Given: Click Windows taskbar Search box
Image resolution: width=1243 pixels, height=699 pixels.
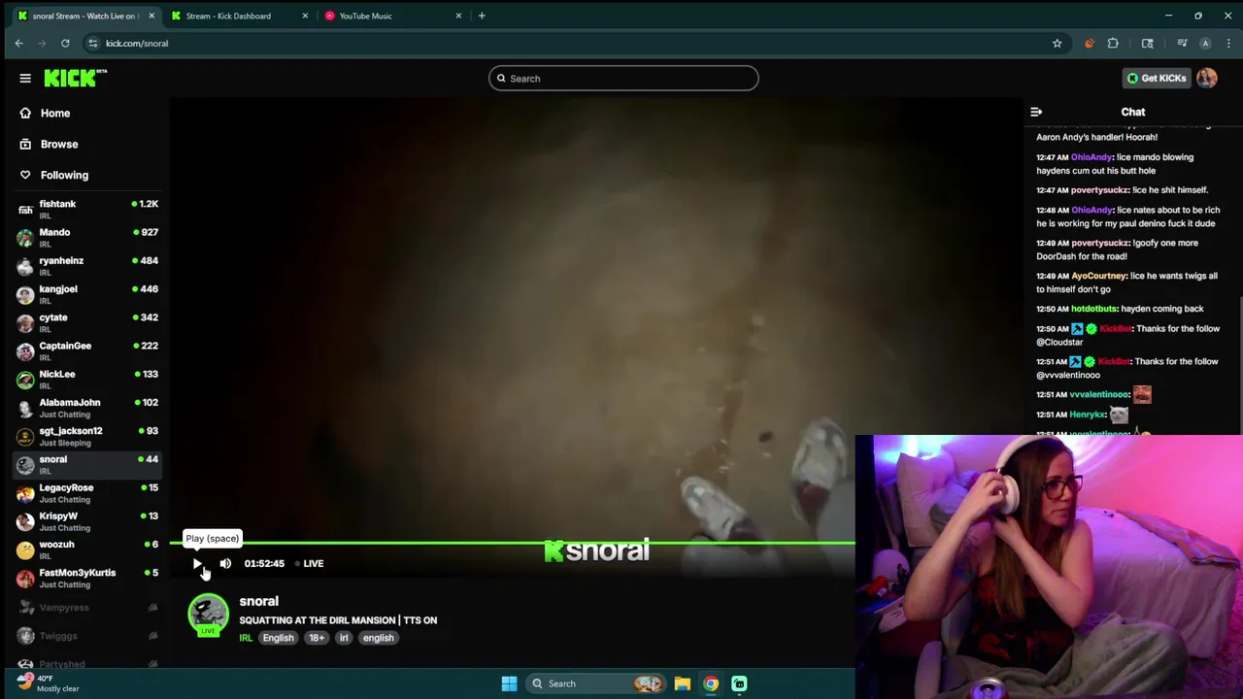Looking at the screenshot, I should (594, 683).
